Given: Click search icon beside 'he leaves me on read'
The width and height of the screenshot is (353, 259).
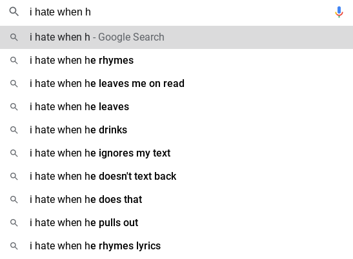Looking at the screenshot, I should pos(14,83).
